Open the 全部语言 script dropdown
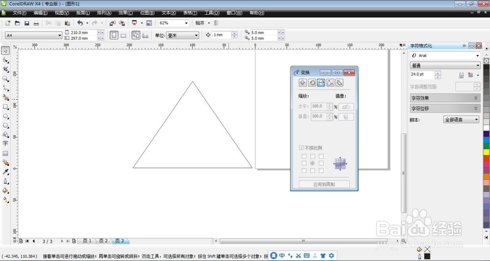Screen dimensions: 490x261 (x=477, y=119)
